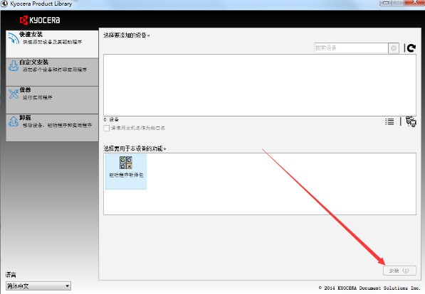
Task: Click the 保养 maintenance tools icon
Action: (14, 94)
